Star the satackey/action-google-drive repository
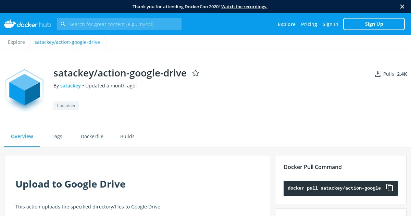 196,73
